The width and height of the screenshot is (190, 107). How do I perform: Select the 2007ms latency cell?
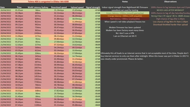coord(38,68)
